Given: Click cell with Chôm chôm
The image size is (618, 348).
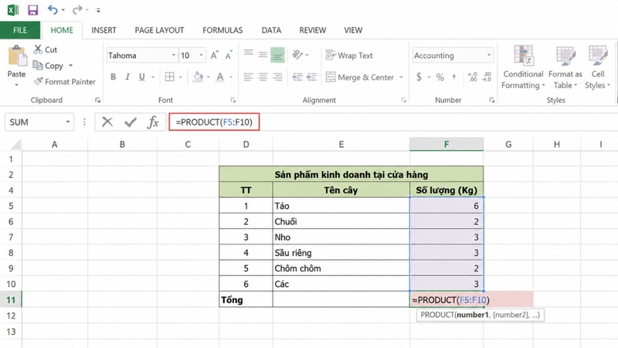Looking at the screenshot, I should coord(341,268).
